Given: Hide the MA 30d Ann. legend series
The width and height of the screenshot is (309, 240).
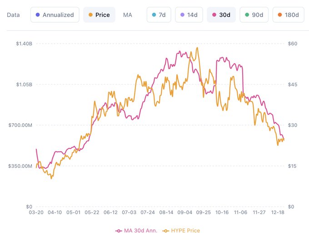Looking at the screenshot, I should pos(136,230).
